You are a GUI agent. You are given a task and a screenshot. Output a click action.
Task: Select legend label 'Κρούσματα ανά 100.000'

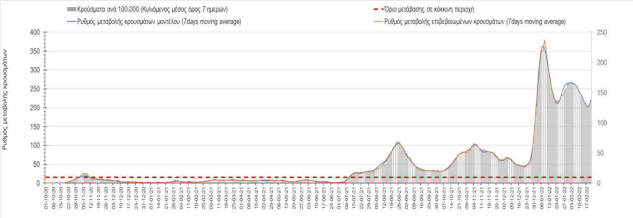pyautogui.click(x=156, y=9)
